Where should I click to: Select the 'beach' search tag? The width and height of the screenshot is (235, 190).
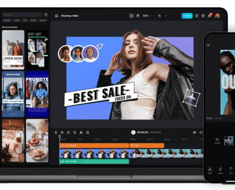tap(33, 21)
